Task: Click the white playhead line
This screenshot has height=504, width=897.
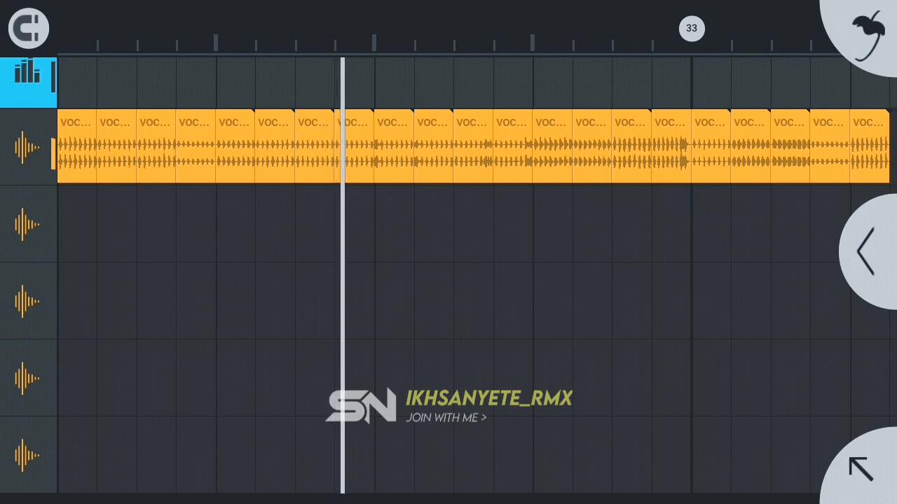Action: (x=343, y=280)
